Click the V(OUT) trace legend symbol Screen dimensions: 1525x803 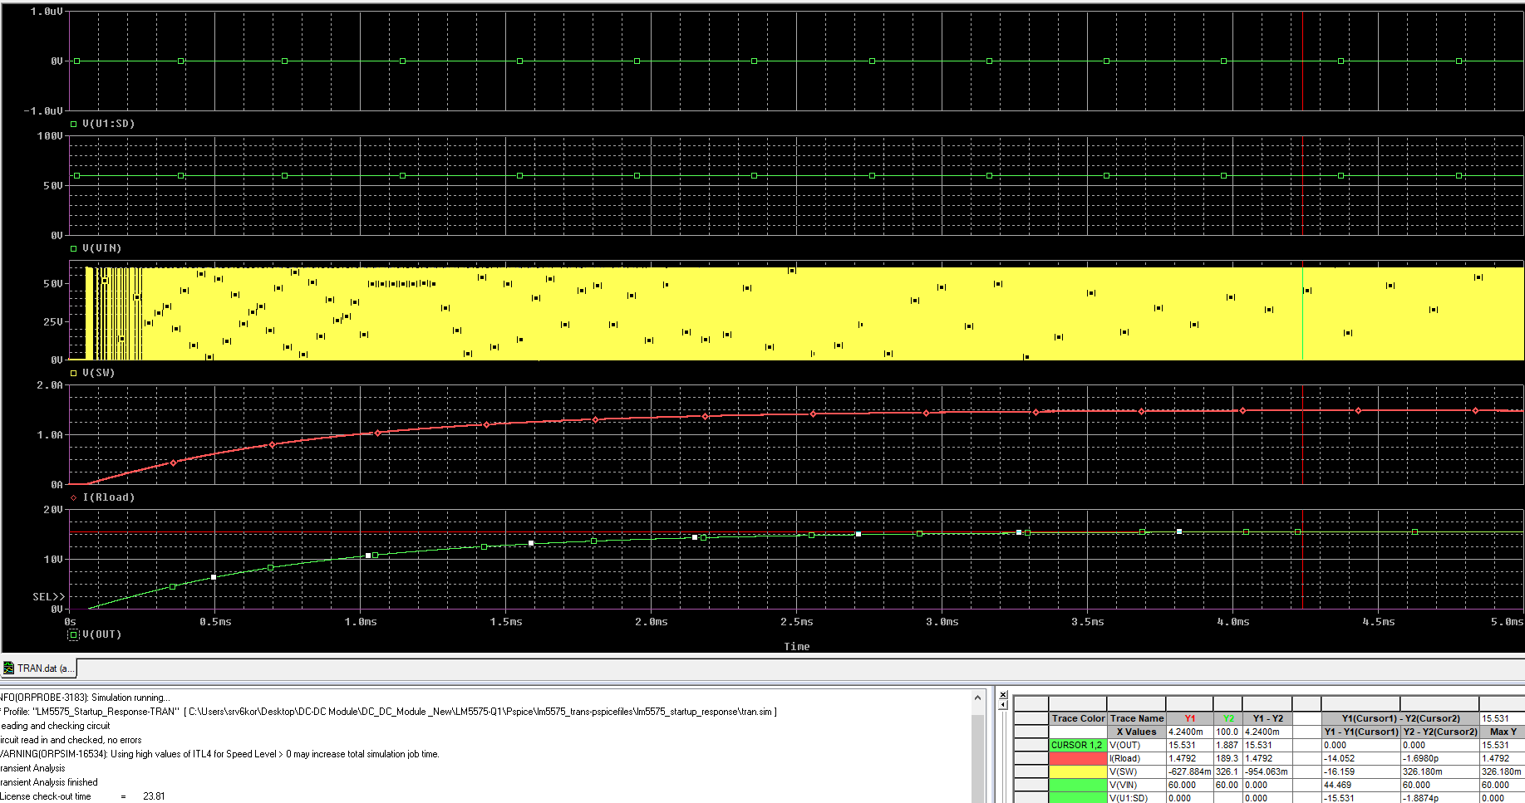pyautogui.click(x=73, y=634)
